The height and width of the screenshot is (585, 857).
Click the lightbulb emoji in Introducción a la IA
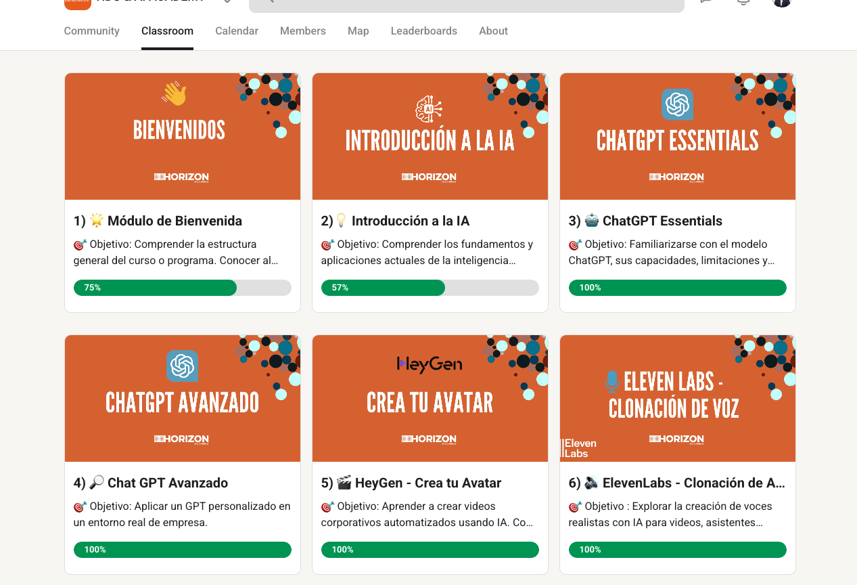tap(341, 220)
